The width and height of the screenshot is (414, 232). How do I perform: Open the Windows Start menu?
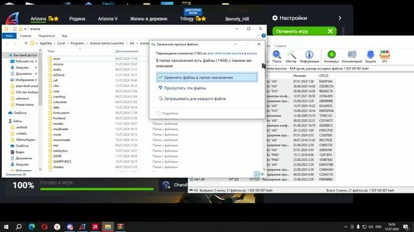click(x=6, y=226)
